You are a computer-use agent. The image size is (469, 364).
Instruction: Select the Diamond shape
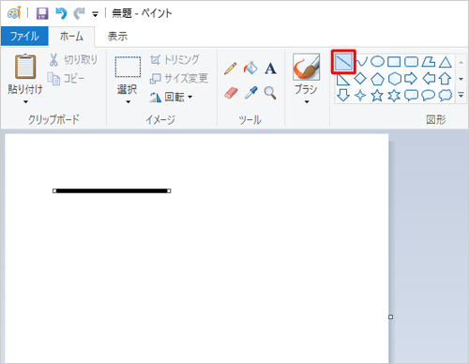(x=360, y=79)
